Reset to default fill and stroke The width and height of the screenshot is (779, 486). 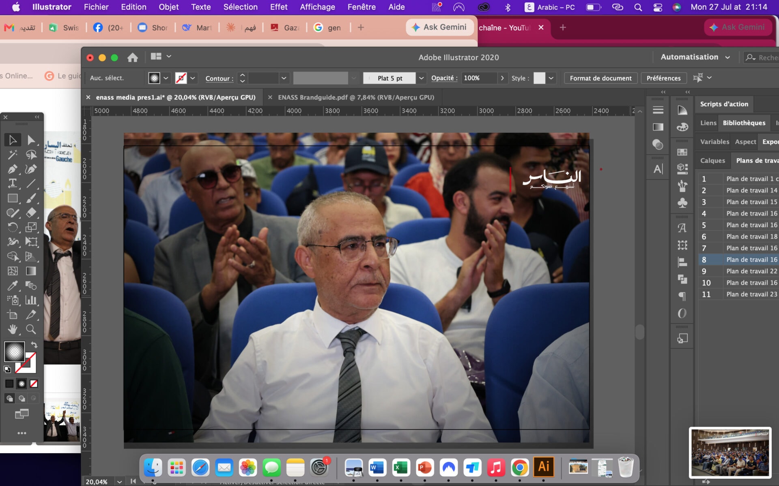coord(7,369)
